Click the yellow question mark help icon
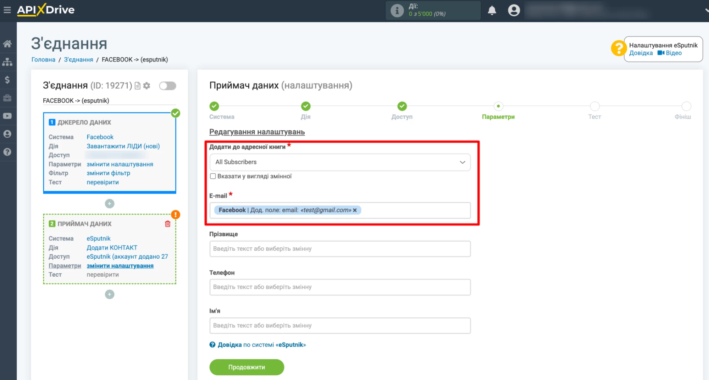Screen dimensions: 709x380 coord(619,48)
